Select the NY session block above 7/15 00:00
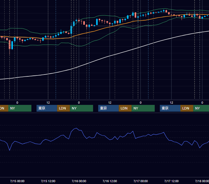Screen dimensions: 209x184 click(x=20, y=108)
